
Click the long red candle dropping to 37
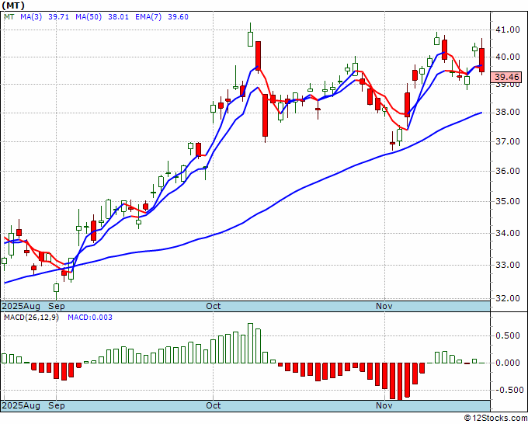266,115
